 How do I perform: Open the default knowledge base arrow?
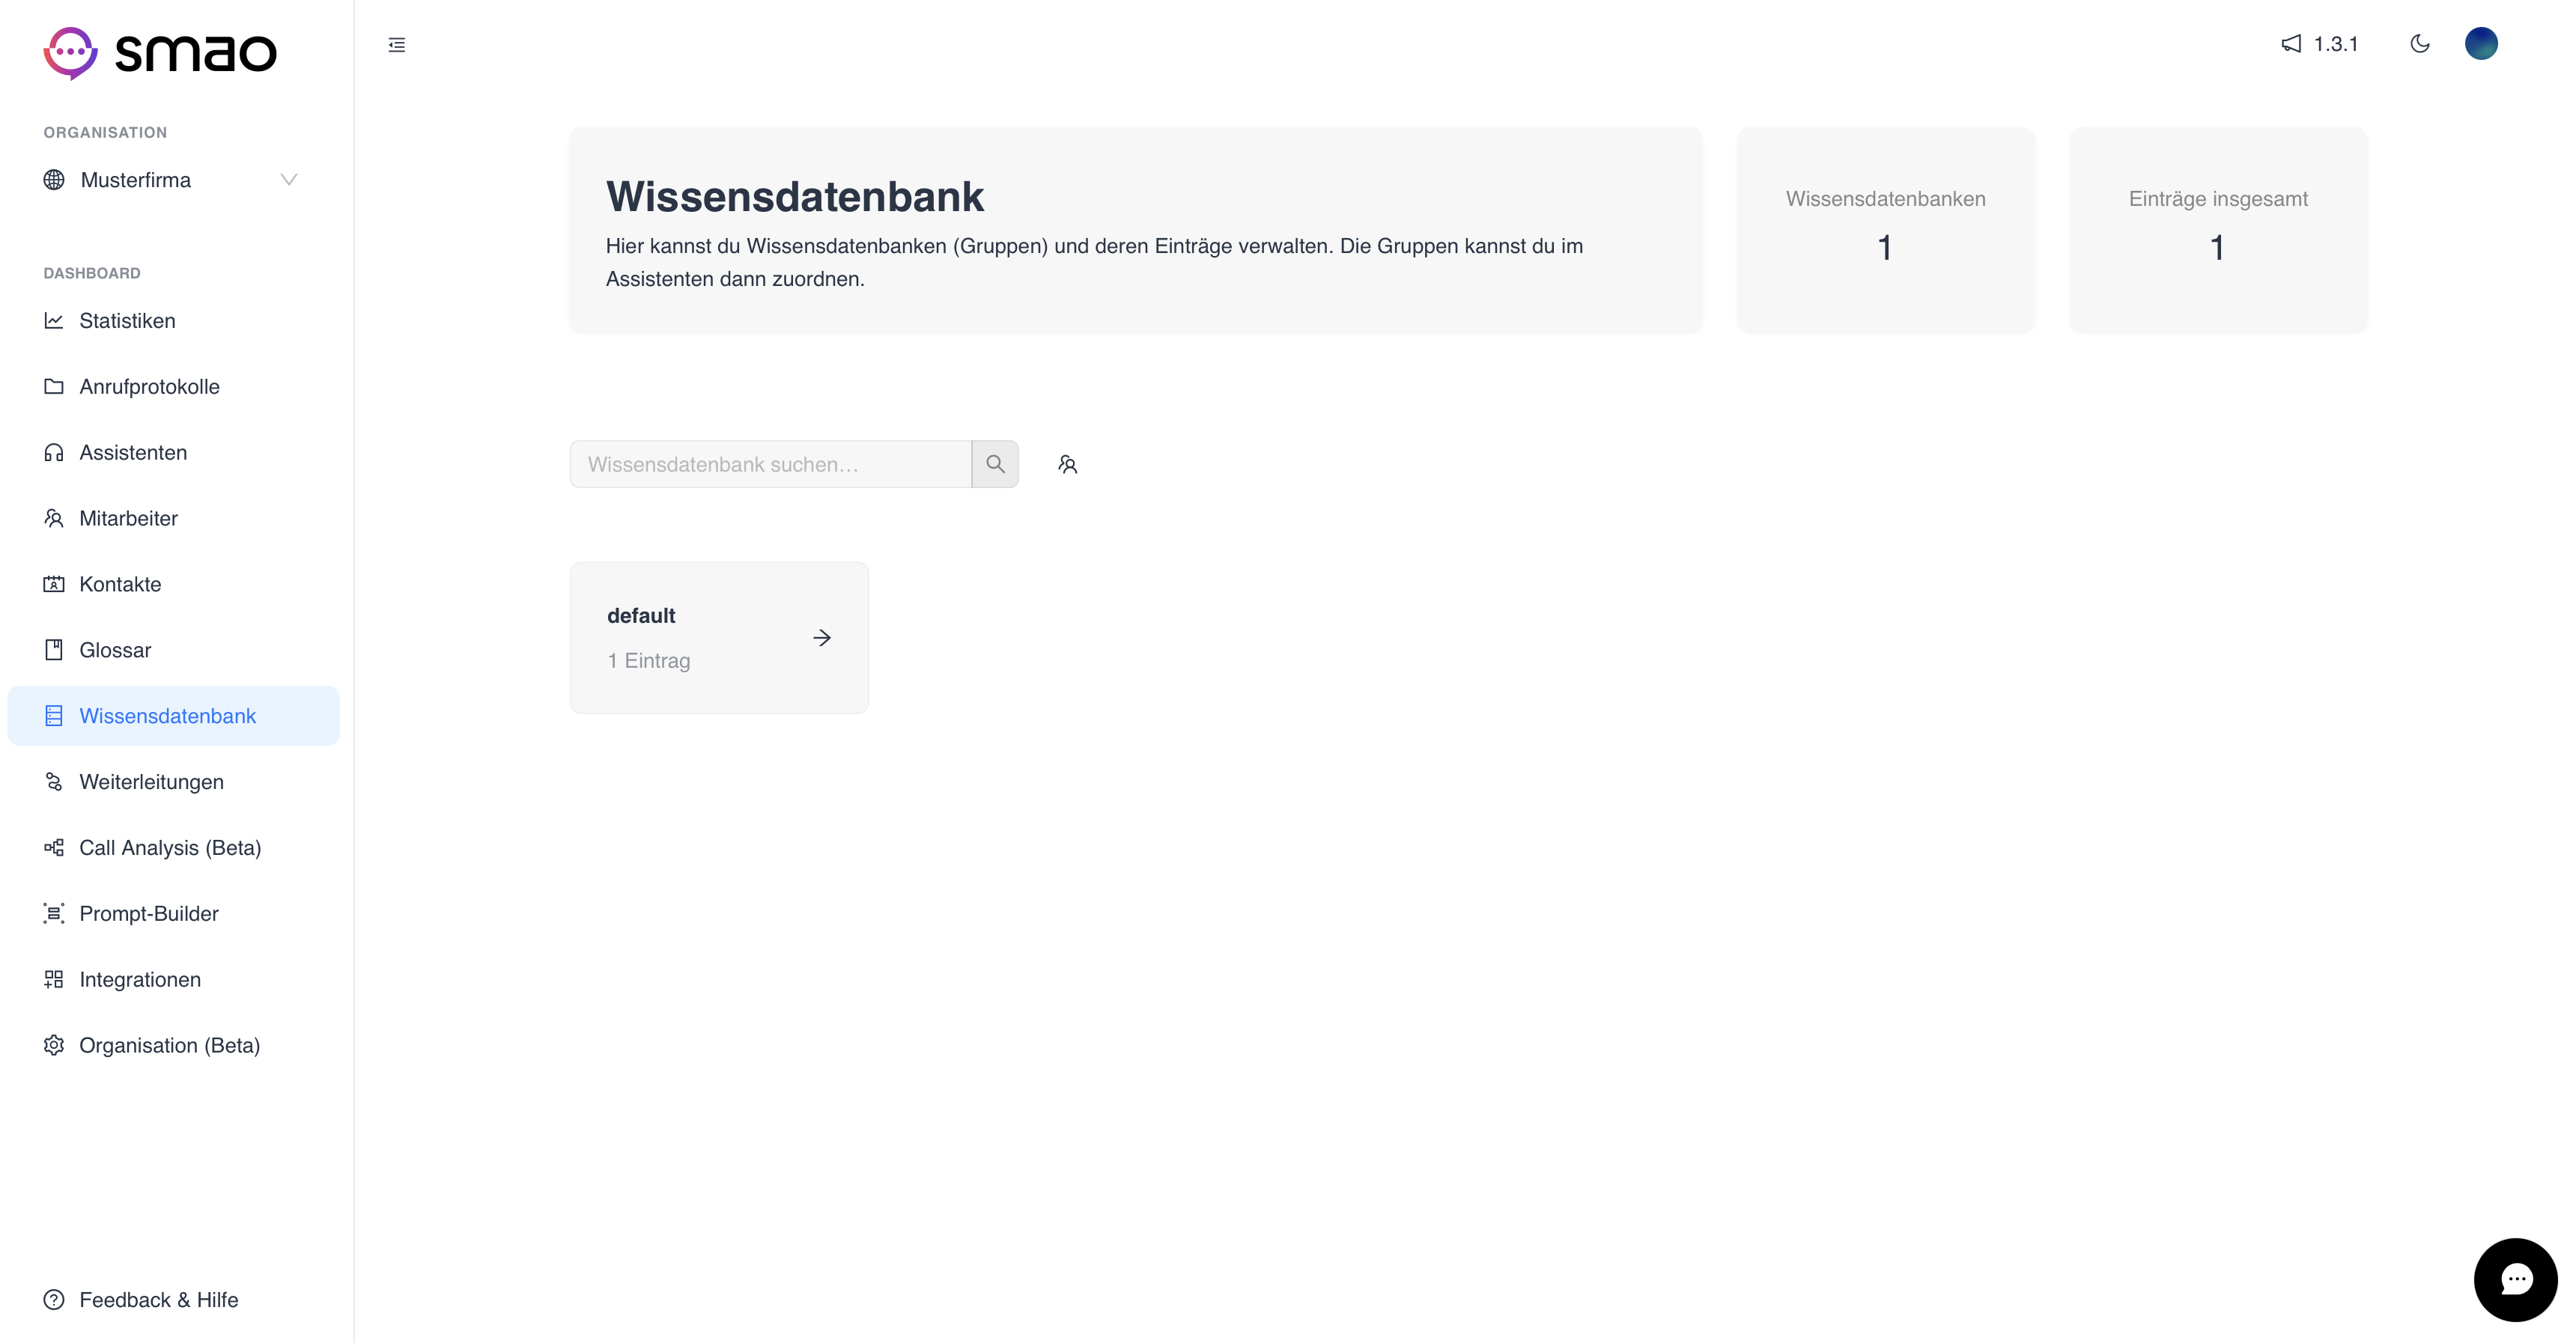[x=822, y=638]
